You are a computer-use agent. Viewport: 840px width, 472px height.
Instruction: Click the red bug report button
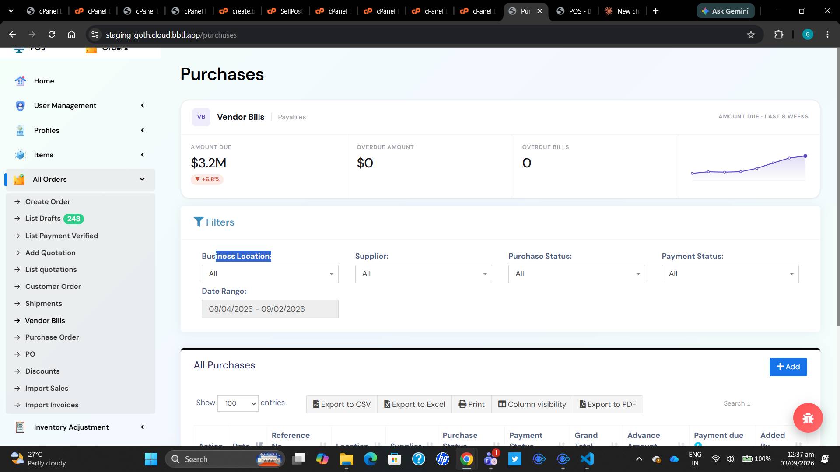click(808, 418)
